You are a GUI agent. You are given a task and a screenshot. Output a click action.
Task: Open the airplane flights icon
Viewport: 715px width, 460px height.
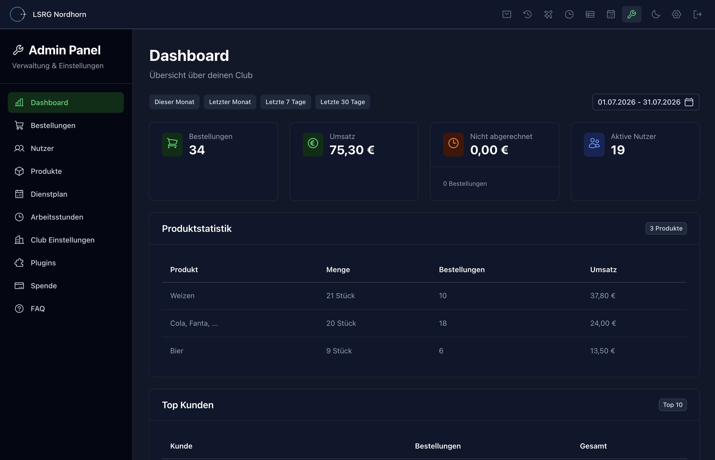point(548,14)
